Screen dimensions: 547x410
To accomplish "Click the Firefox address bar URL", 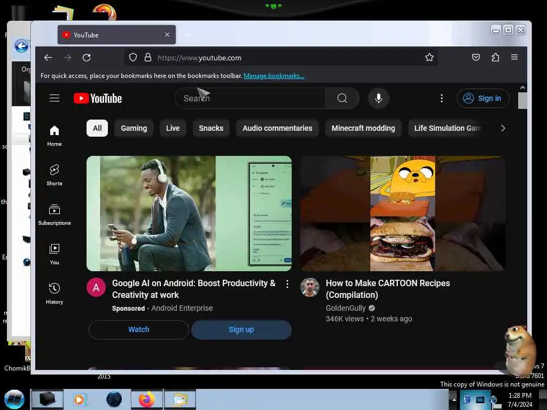I will pos(199,58).
